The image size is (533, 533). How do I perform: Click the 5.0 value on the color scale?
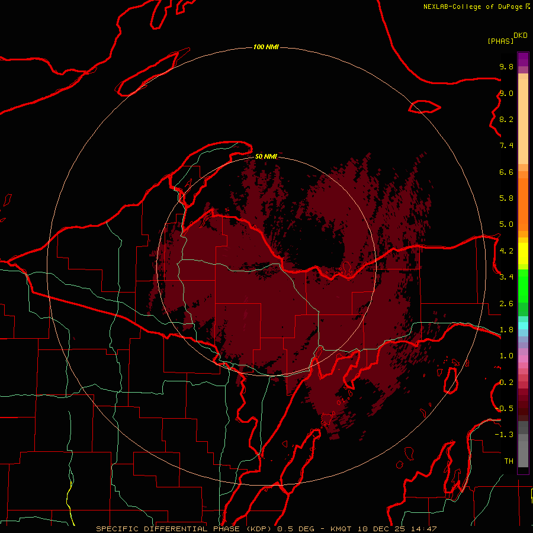[x=506, y=224]
